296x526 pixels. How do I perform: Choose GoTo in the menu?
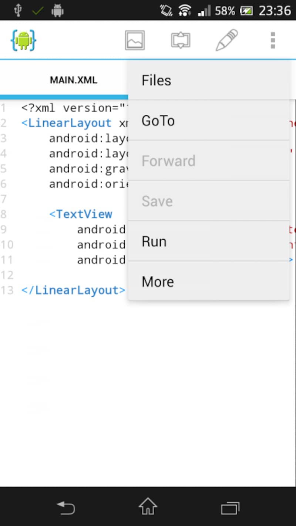[208, 121]
